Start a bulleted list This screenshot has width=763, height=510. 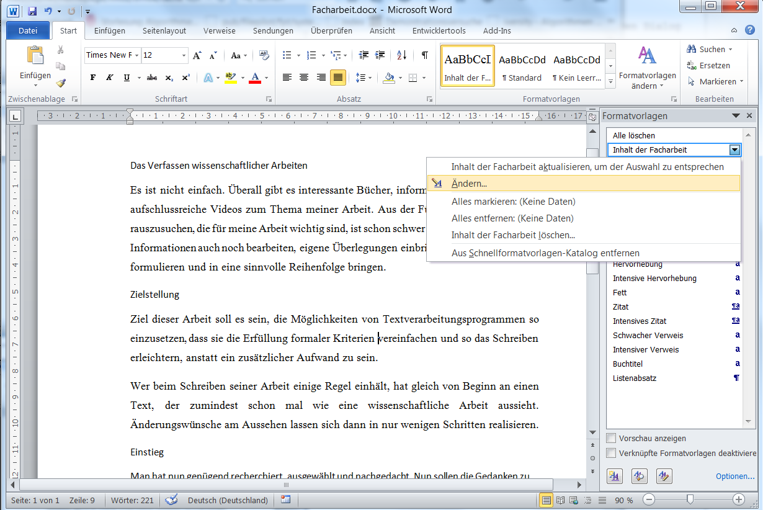[x=287, y=55]
